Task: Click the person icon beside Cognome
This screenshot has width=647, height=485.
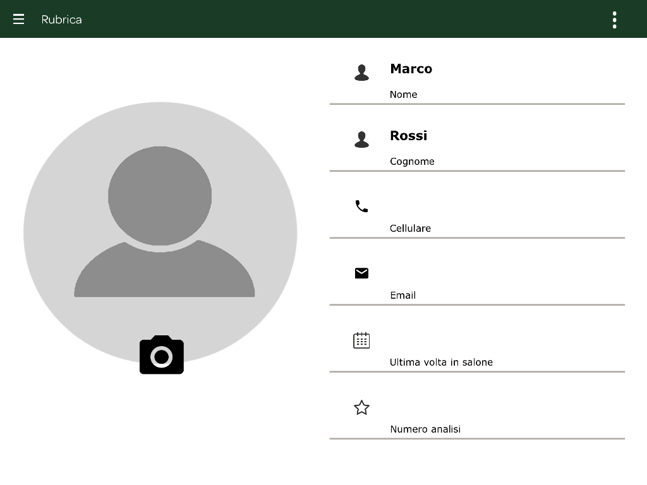Action: pos(361,140)
